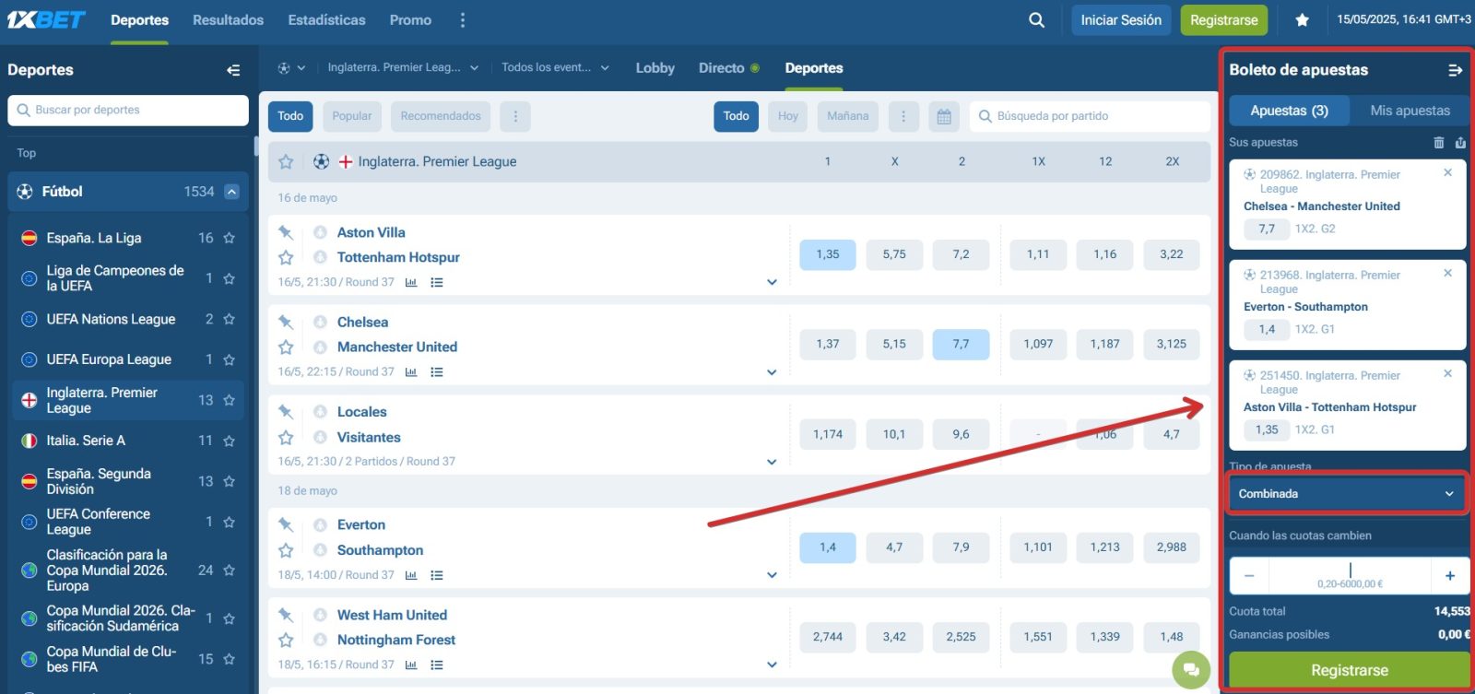The height and width of the screenshot is (694, 1475).
Task: Click the 1XBET logo
Action: click(x=46, y=19)
